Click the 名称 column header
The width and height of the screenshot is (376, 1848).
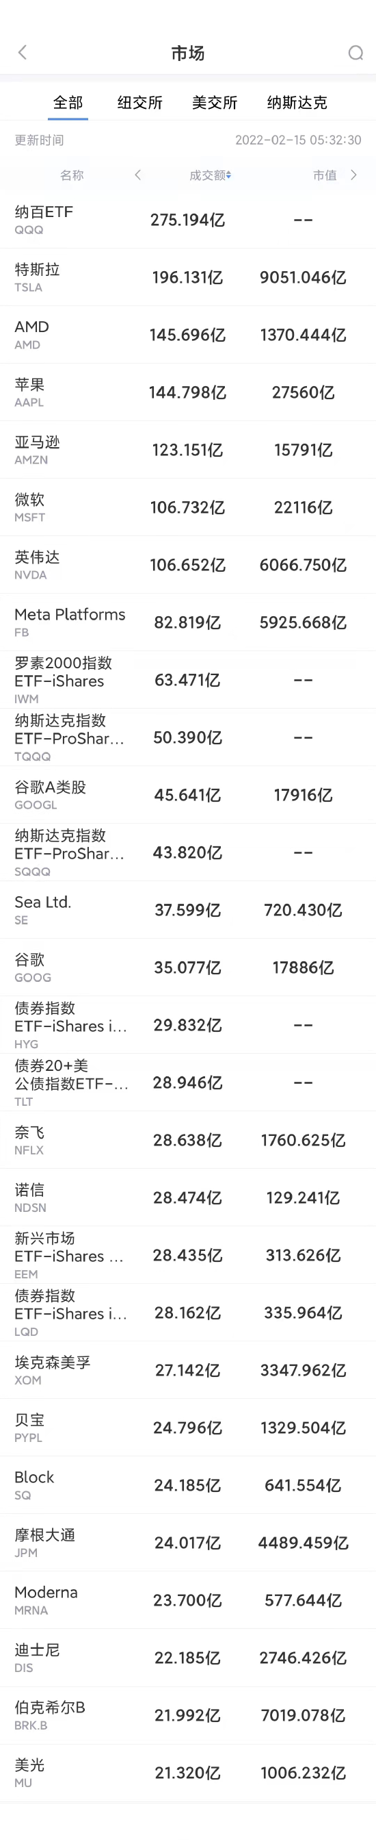pyautogui.click(x=72, y=175)
